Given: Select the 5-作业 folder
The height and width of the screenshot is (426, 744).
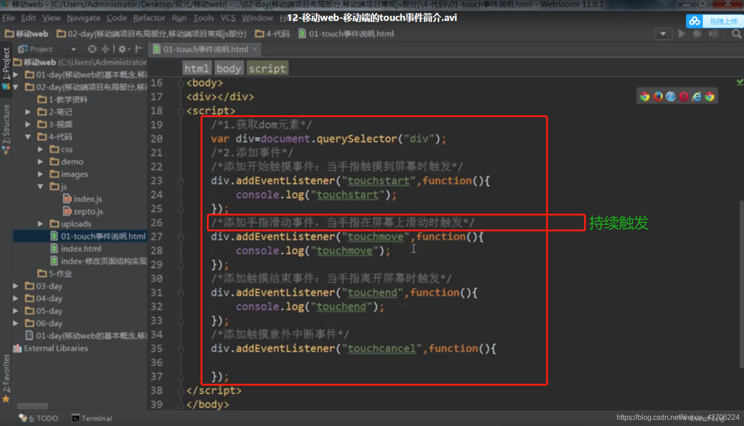Looking at the screenshot, I should pos(60,273).
